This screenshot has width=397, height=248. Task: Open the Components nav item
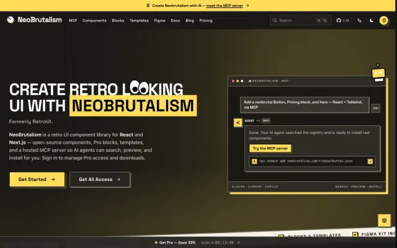[x=94, y=20]
